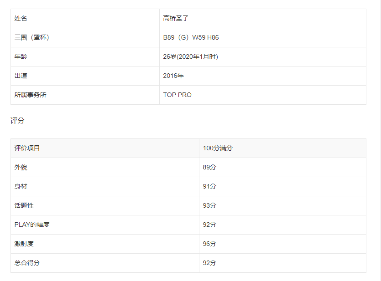Select the 总合得分 row label
381x281 pixels.
point(27,263)
